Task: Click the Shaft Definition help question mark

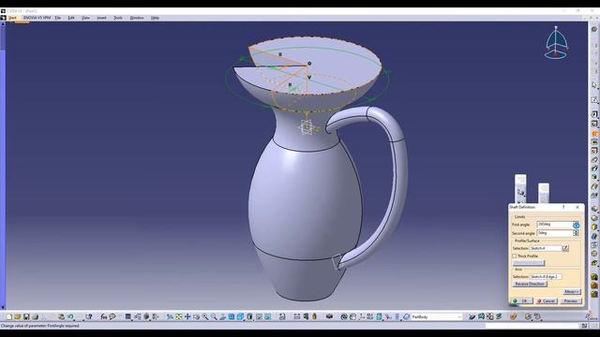Action: click(563, 207)
